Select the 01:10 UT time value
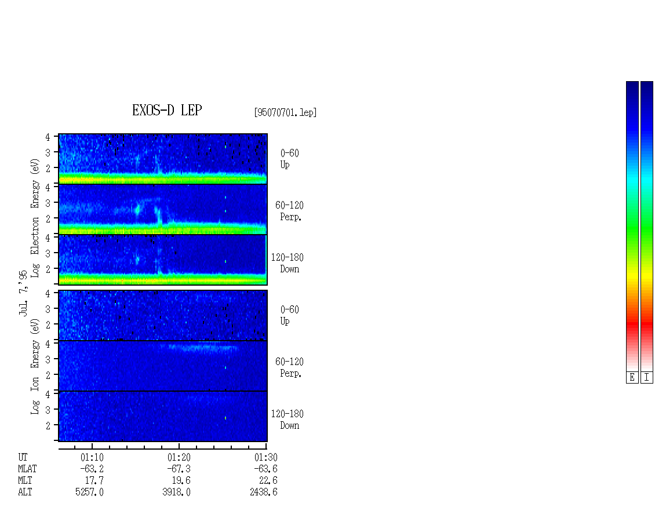This screenshot has height=507, width=655. click(x=92, y=457)
